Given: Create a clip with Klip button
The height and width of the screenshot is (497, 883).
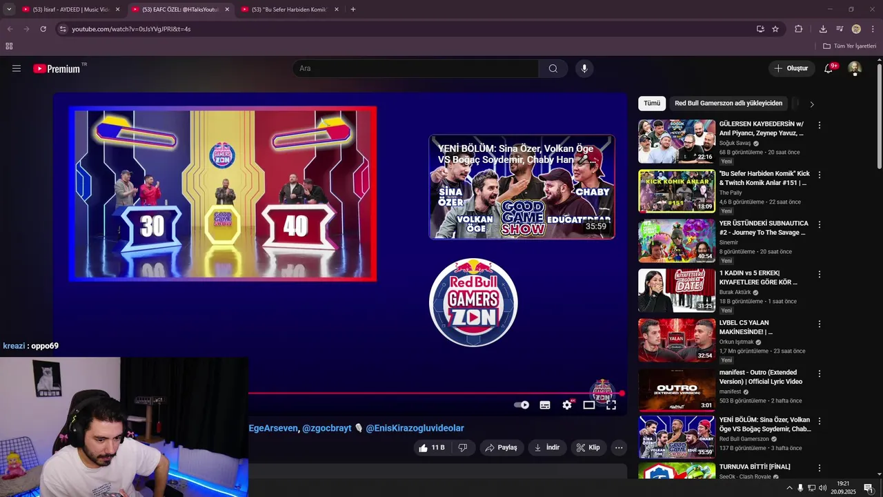Looking at the screenshot, I should click(588, 447).
